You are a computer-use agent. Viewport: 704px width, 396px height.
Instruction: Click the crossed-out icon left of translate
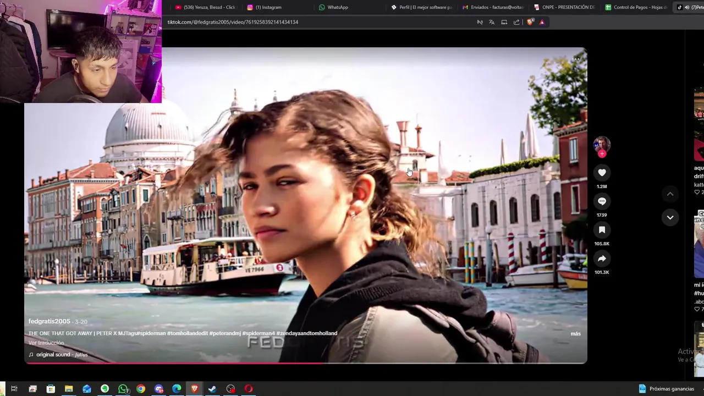coord(480,22)
